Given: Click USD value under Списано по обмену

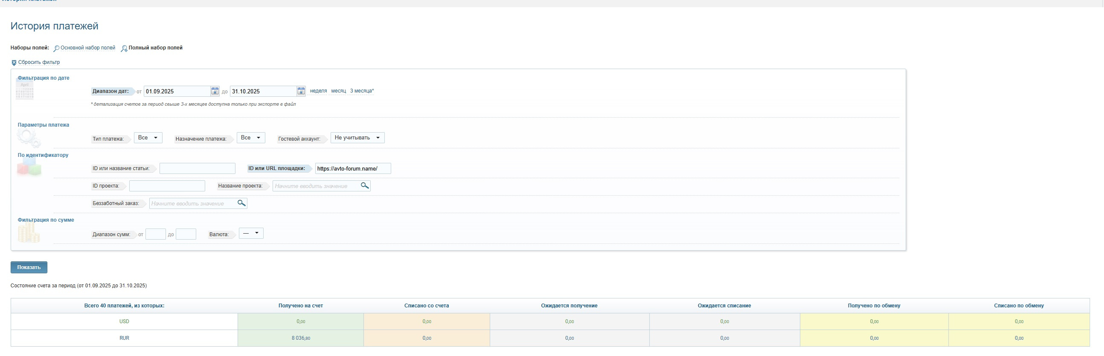Looking at the screenshot, I should 1019,321.
